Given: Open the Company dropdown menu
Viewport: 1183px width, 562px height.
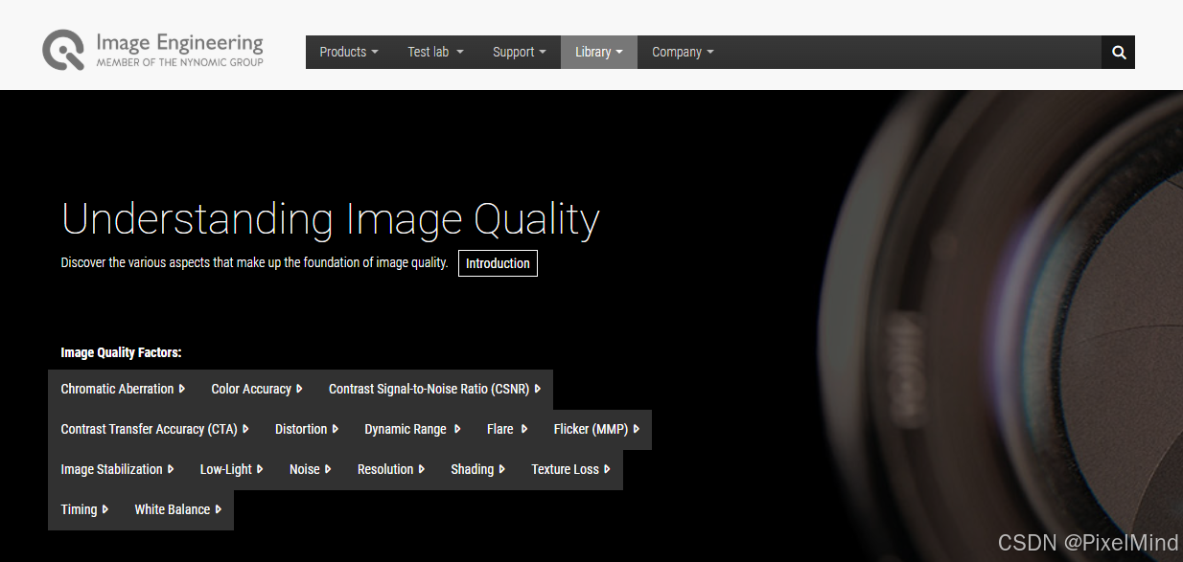Looking at the screenshot, I should point(683,52).
